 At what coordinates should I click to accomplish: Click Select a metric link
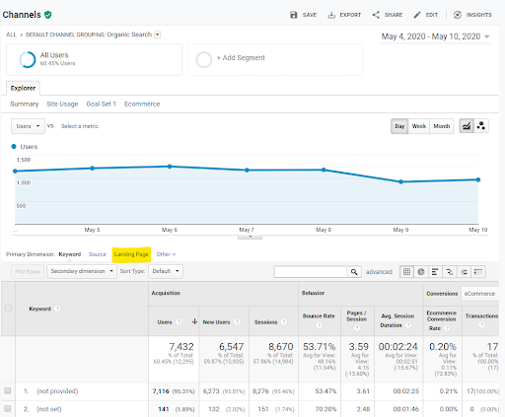click(80, 126)
